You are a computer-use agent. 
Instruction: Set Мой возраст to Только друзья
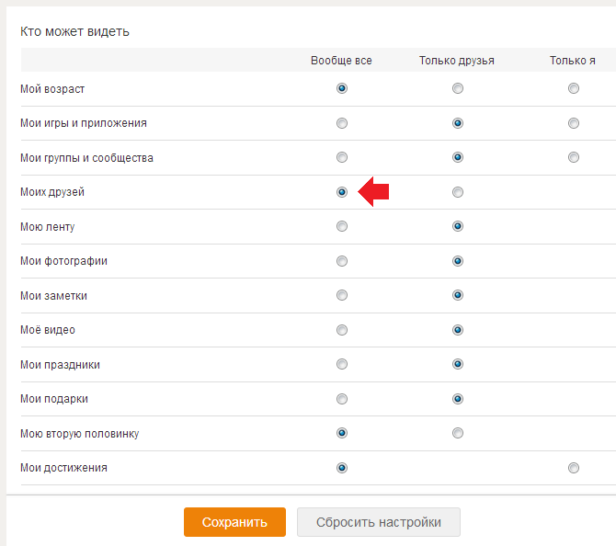pyautogui.click(x=458, y=88)
